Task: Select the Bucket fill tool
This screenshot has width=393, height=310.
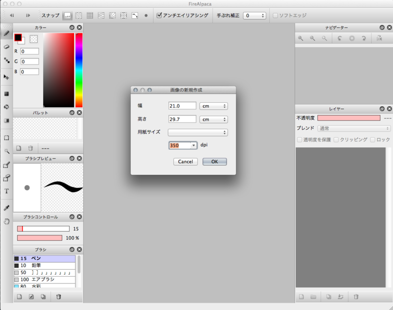Action: coord(6,107)
